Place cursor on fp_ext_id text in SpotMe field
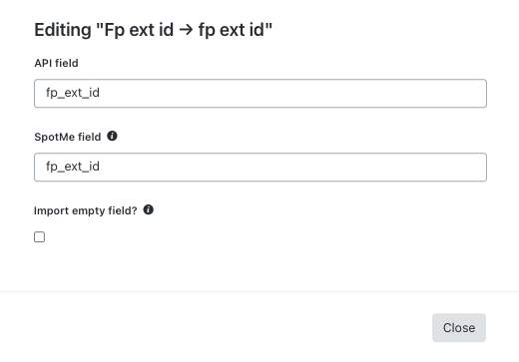Image resolution: width=519 pixels, height=362 pixels. 73,167
